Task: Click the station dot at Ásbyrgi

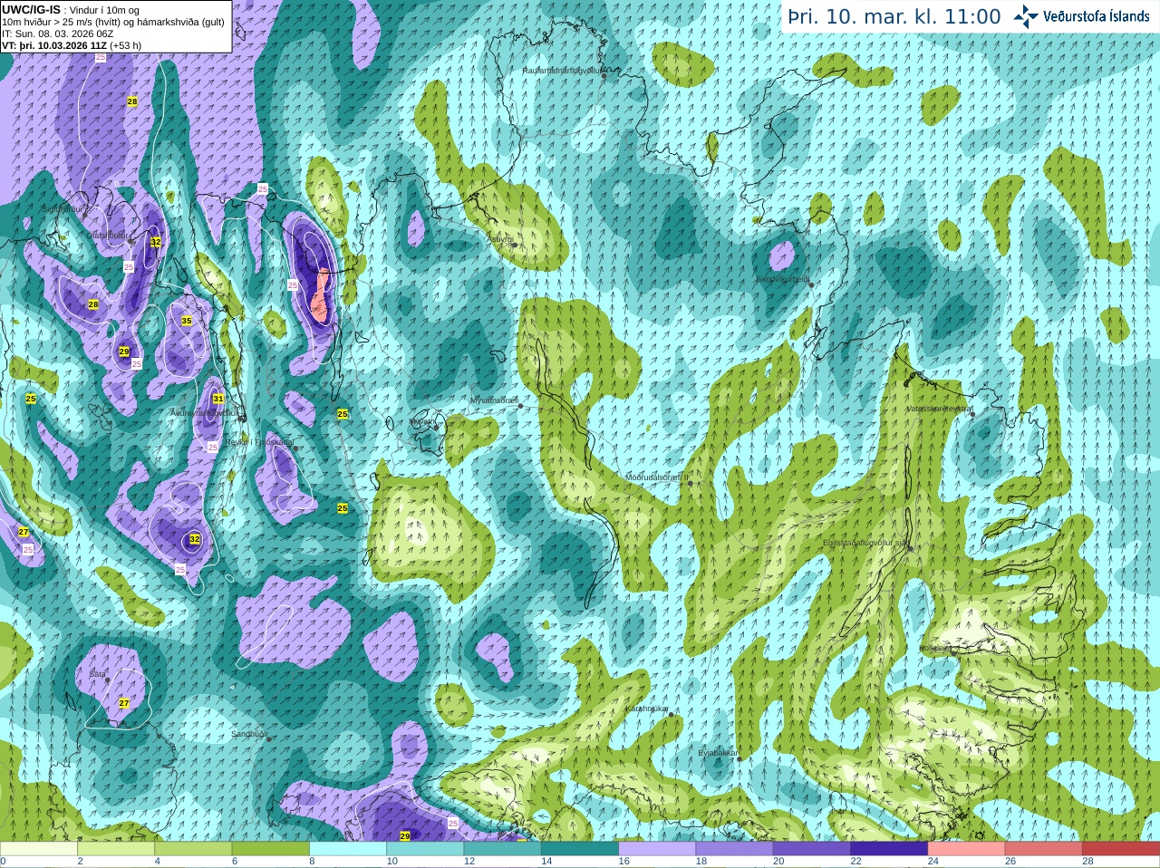Action: 514,245
